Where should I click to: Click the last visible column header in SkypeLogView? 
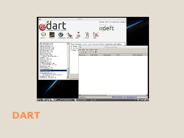pyautogui.click(x=140, y=55)
